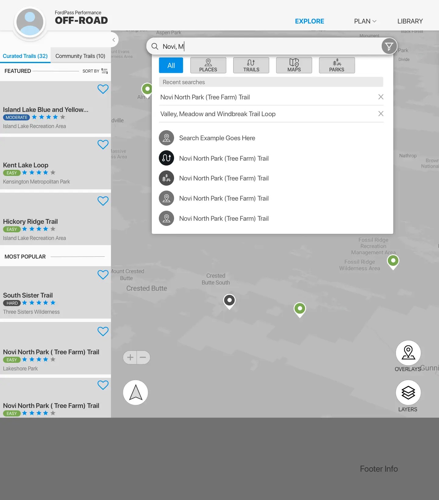Open the South Sister Trail card
This screenshot has width=439, height=500.
pyautogui.click(x=55, y=293)
